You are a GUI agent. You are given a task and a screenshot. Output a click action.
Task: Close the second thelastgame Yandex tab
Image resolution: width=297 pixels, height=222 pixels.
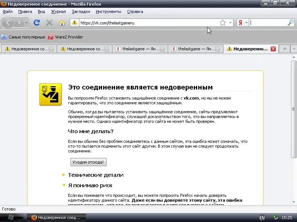218,49
